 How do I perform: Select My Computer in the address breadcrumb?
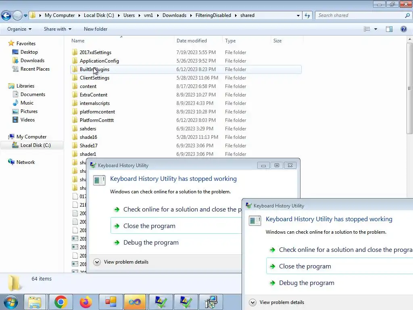point(60,15)
